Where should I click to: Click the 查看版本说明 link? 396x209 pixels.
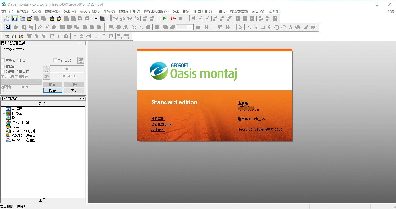pyautogui.click(x=161, y=124)
